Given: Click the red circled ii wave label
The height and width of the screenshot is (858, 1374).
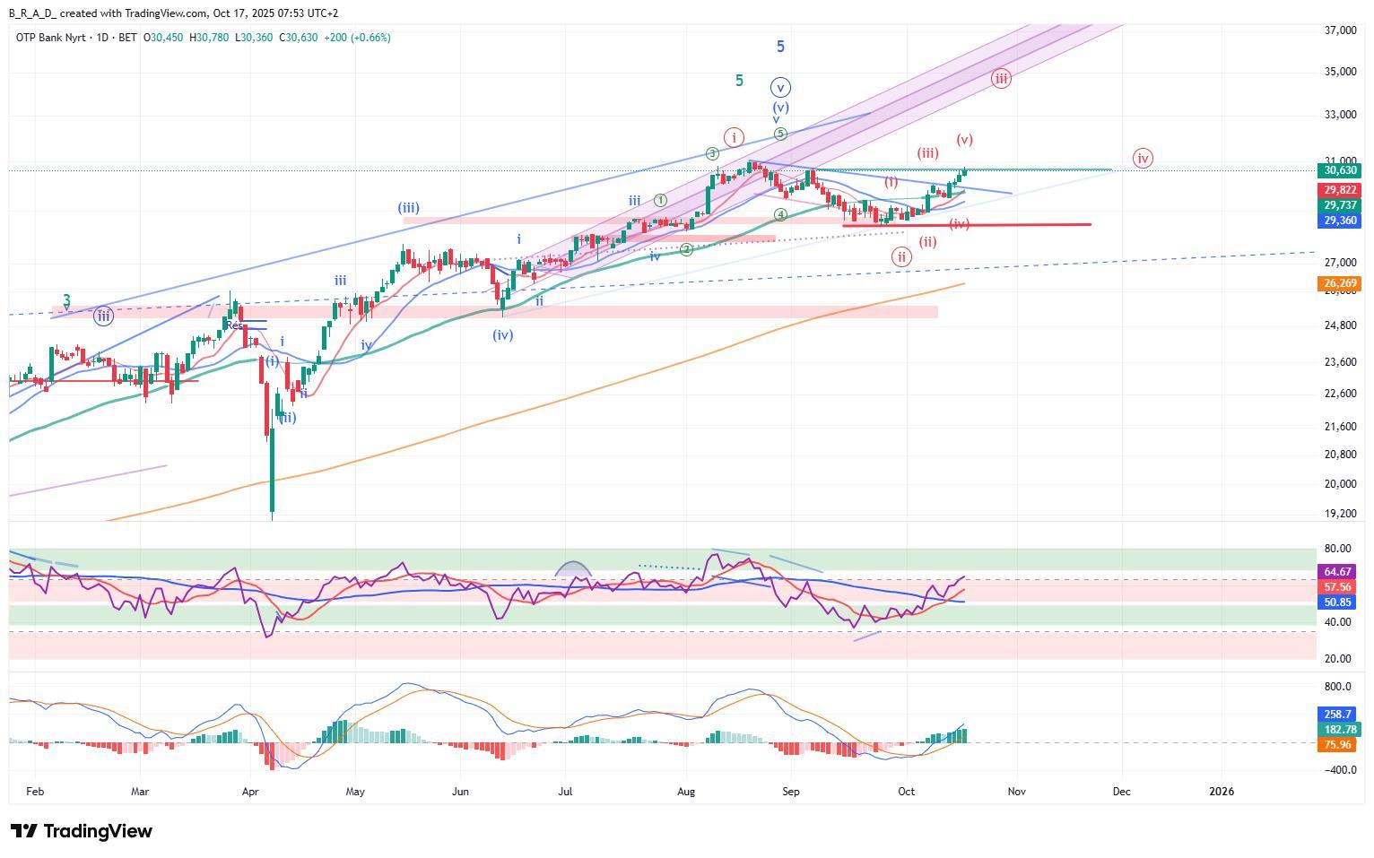Looking at the screenshot, I should pyautogui.click(x=901, y=257).
